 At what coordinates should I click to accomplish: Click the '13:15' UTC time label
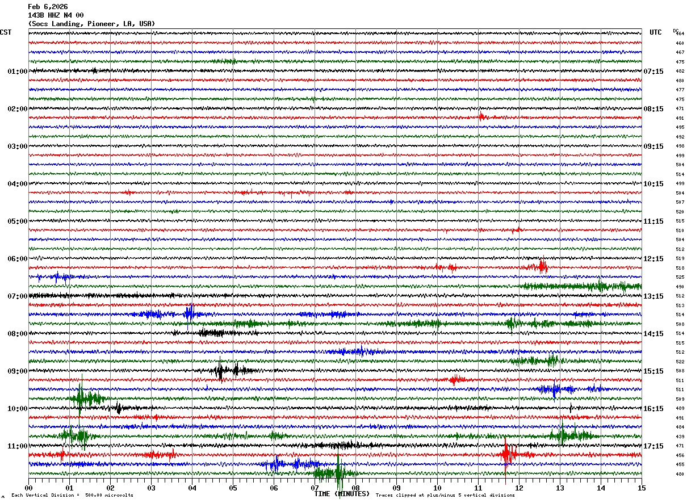(654, 296)
